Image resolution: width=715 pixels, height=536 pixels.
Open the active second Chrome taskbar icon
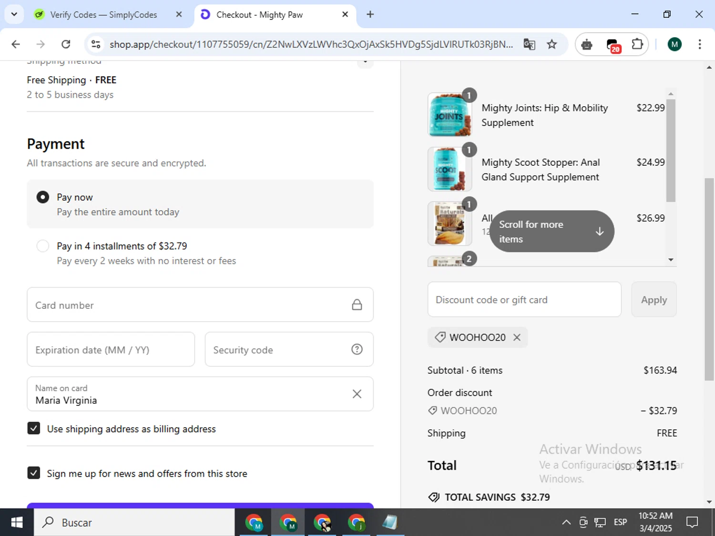pos(288,523)
